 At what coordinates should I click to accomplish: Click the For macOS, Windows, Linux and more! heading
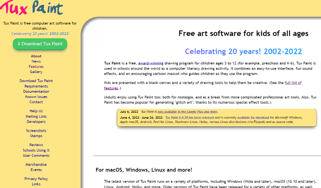point(144,170)
